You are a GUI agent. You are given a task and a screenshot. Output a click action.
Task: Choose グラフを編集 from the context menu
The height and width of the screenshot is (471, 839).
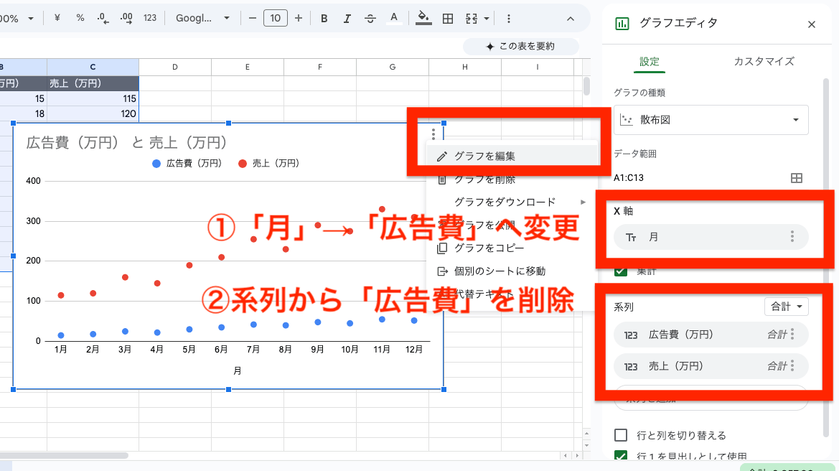click(484, 156)
